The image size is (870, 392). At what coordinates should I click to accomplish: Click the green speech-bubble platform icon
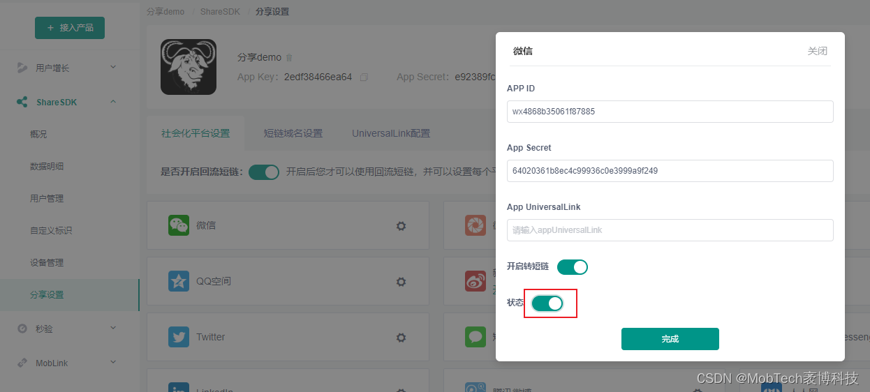[x=475, y=337]
